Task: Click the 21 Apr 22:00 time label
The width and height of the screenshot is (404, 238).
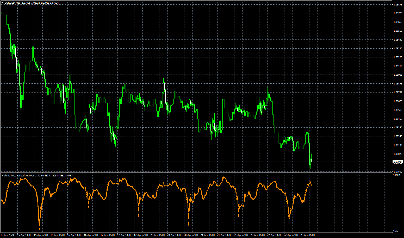Action: [x=241, y=235]
